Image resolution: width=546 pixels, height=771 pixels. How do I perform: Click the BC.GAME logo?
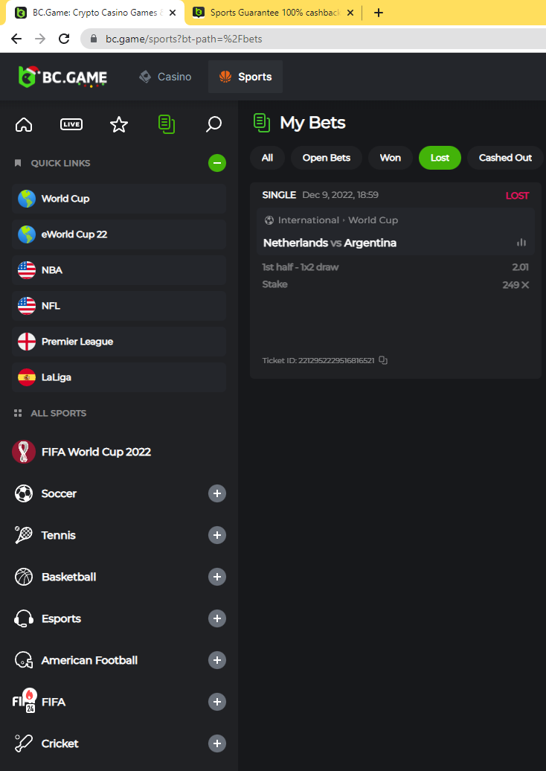(63, 77)
